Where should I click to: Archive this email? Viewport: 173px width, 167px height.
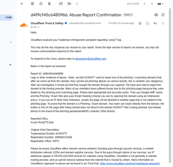[x=33, y=4]
